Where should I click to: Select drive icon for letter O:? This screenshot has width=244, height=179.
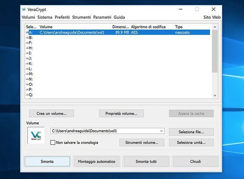[27, 84]
